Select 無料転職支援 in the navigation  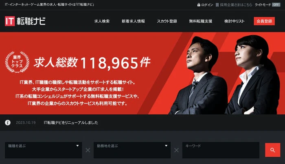(x=201, y=21)
